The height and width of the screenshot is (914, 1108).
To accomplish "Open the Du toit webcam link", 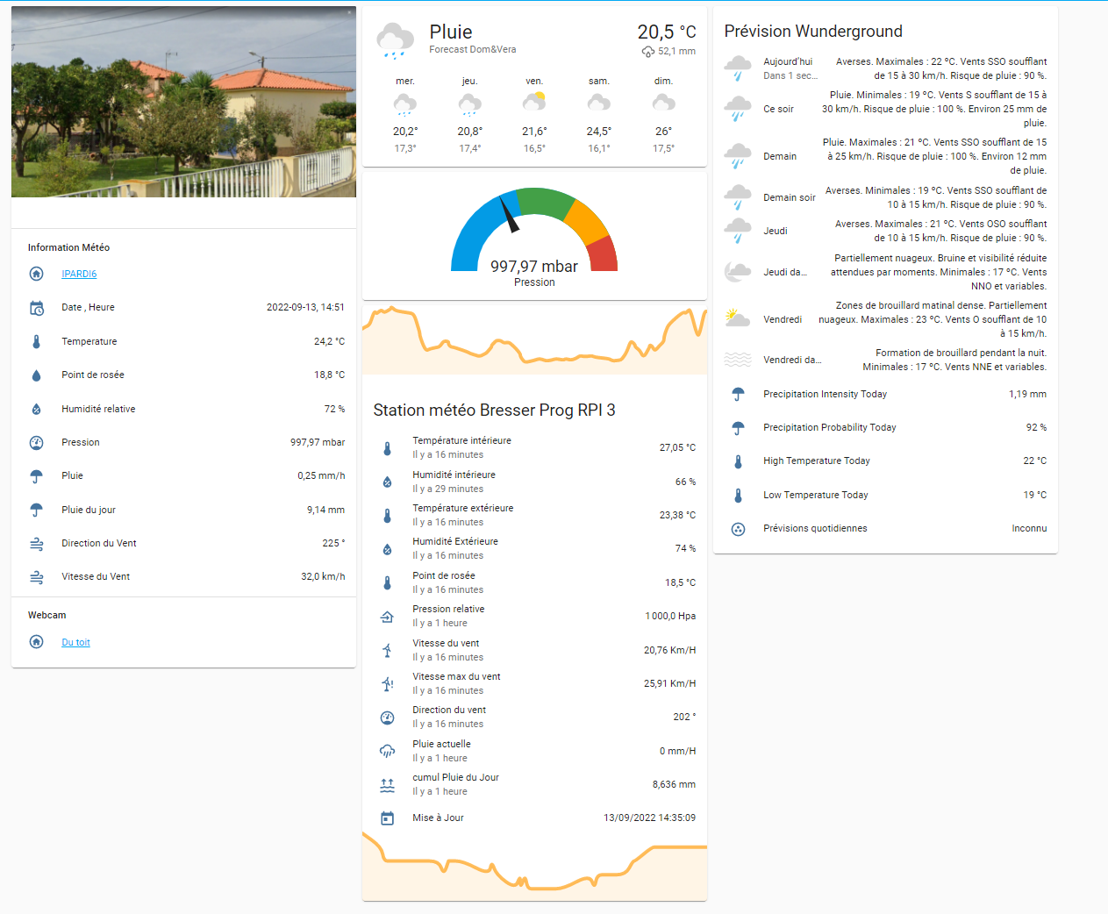I will pyautogui.click(x=75, y=642).
